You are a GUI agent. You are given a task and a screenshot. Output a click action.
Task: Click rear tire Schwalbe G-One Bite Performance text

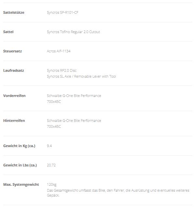74,121
